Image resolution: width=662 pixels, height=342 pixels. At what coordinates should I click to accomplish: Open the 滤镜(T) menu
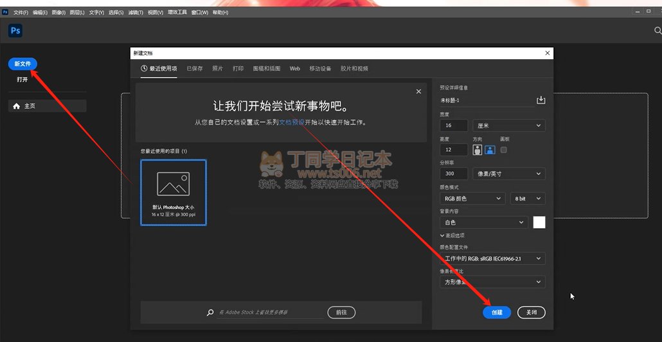coord(135,13)
